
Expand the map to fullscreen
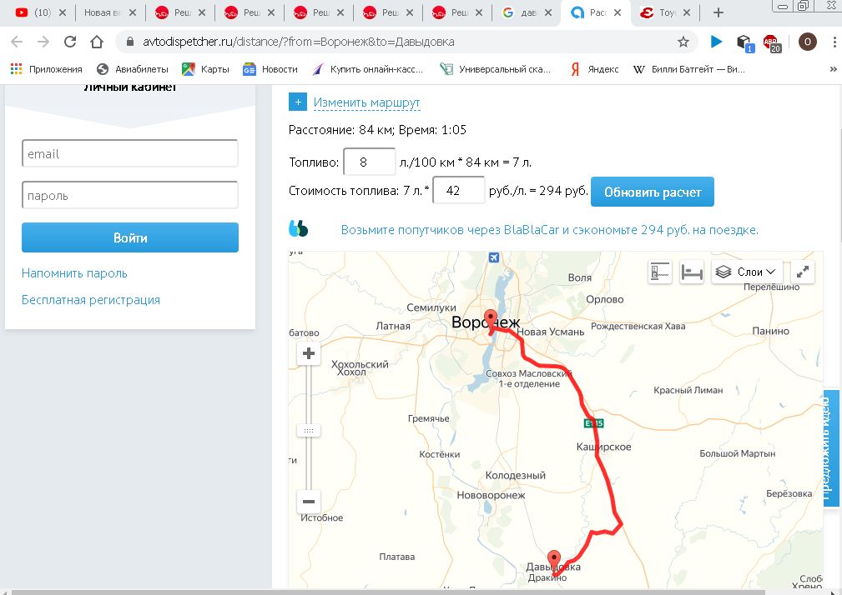click(x=802, y=272)
